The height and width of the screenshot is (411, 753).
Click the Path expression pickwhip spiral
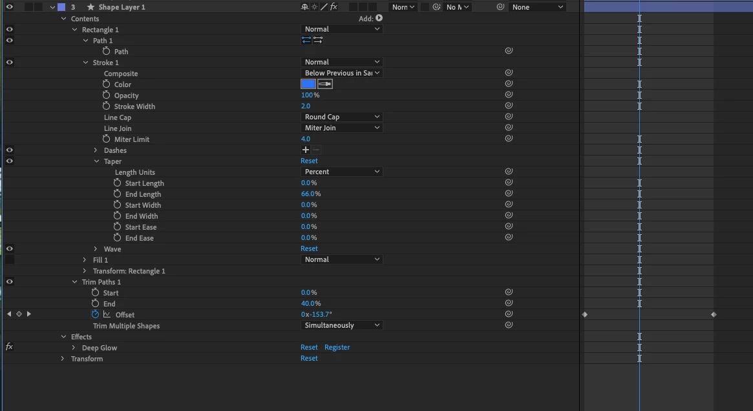(509, 50)
